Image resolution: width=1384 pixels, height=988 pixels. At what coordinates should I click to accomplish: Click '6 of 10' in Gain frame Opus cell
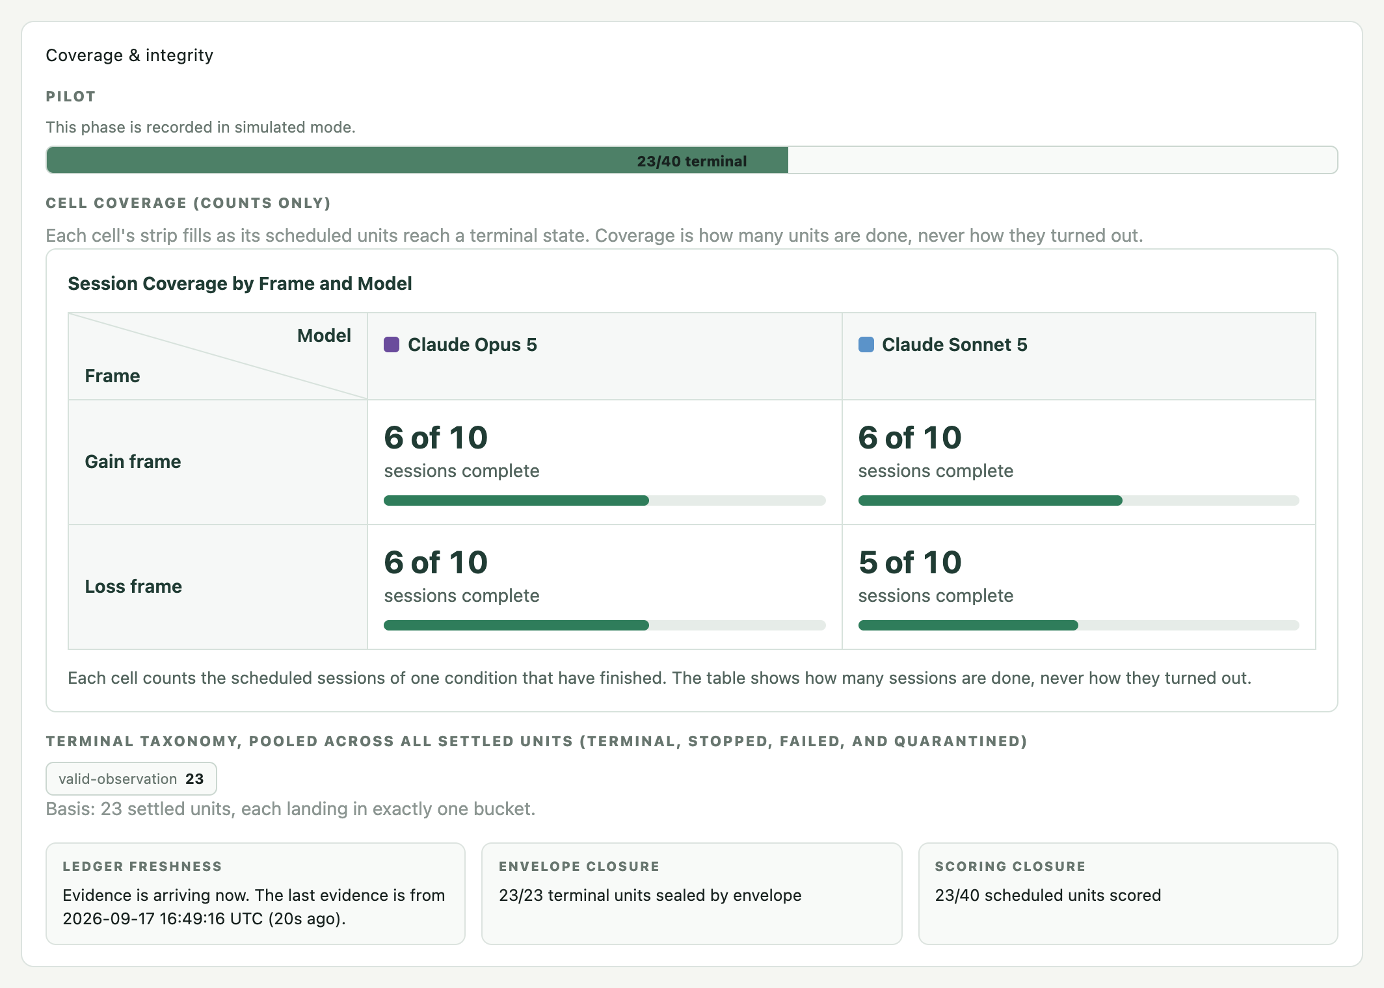[436, 437]
